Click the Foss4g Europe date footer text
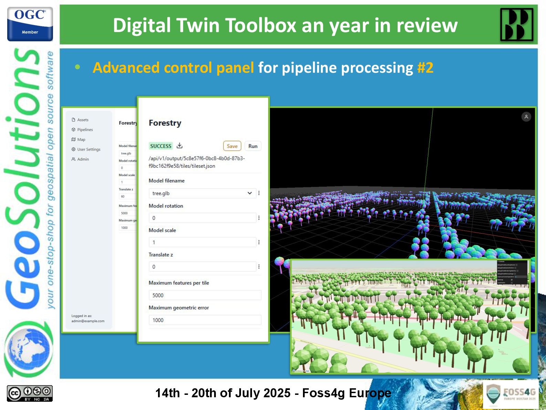The image size is (546, 410). pyautogui.click(x=273, y=393)
